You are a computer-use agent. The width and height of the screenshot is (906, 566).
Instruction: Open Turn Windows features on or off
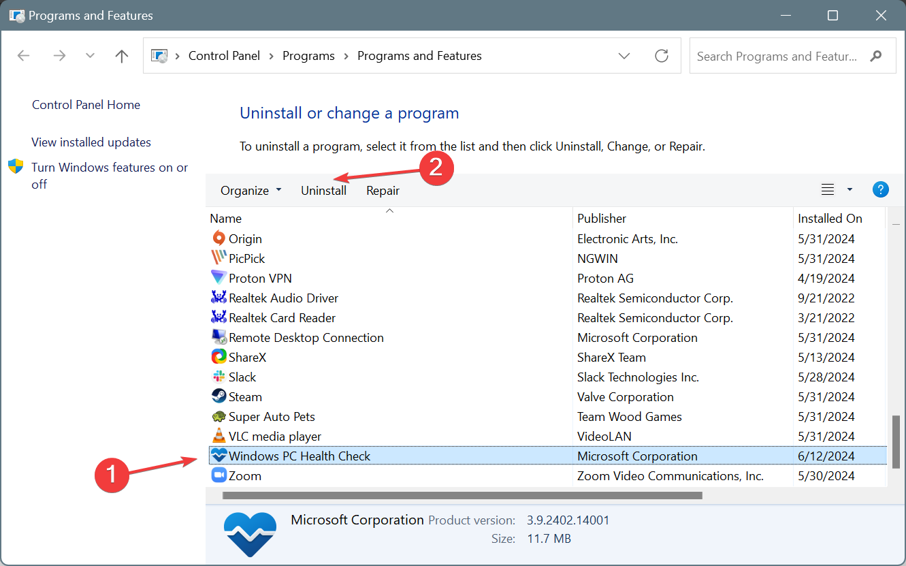pyautogui.click(x=110, y=176)
